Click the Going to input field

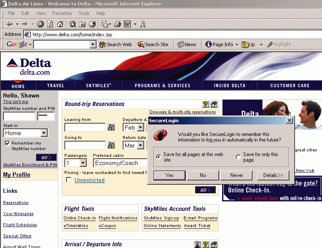(85, 145)
